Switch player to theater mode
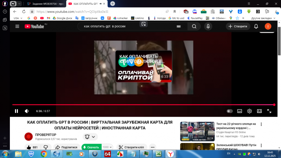 coord(259,111)
